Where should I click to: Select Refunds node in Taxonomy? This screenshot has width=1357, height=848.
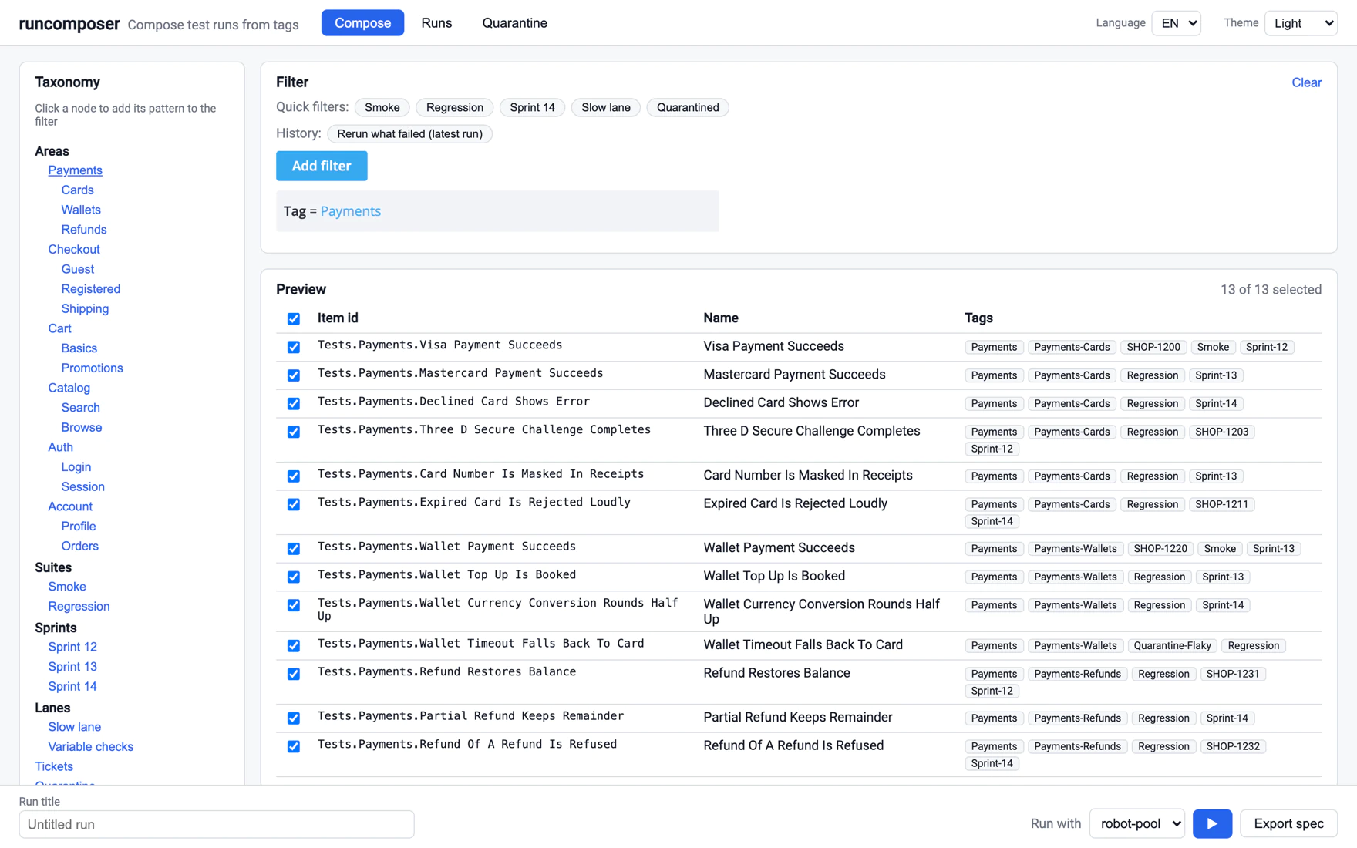(x=84, y=230)
